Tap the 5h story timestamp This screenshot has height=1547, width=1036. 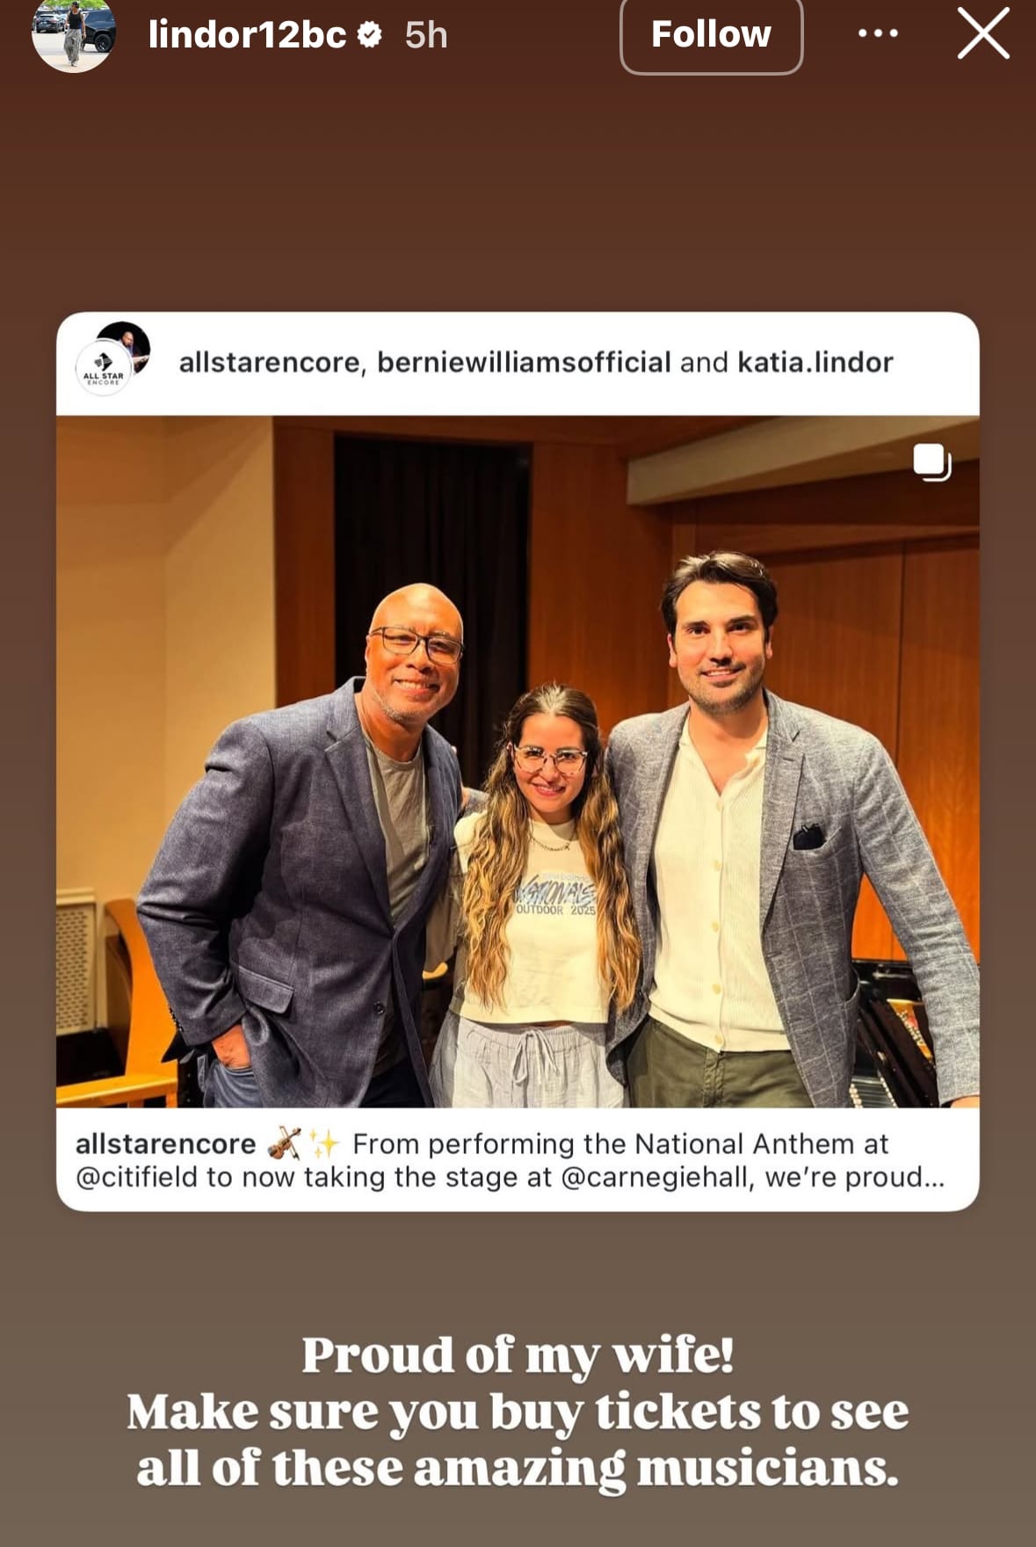pyautogui.click(x=426, y=35)
